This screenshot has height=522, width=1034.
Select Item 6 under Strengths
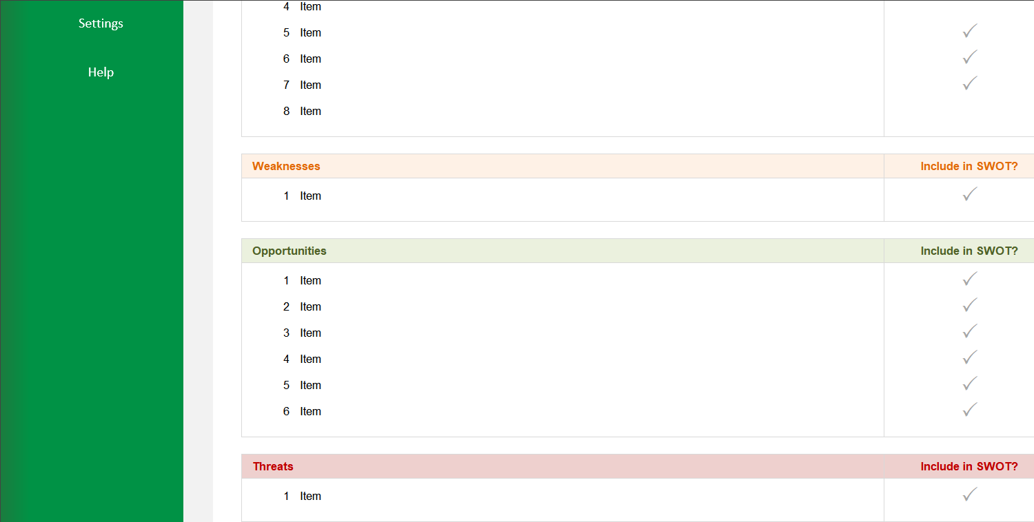(x=310, y=59)
